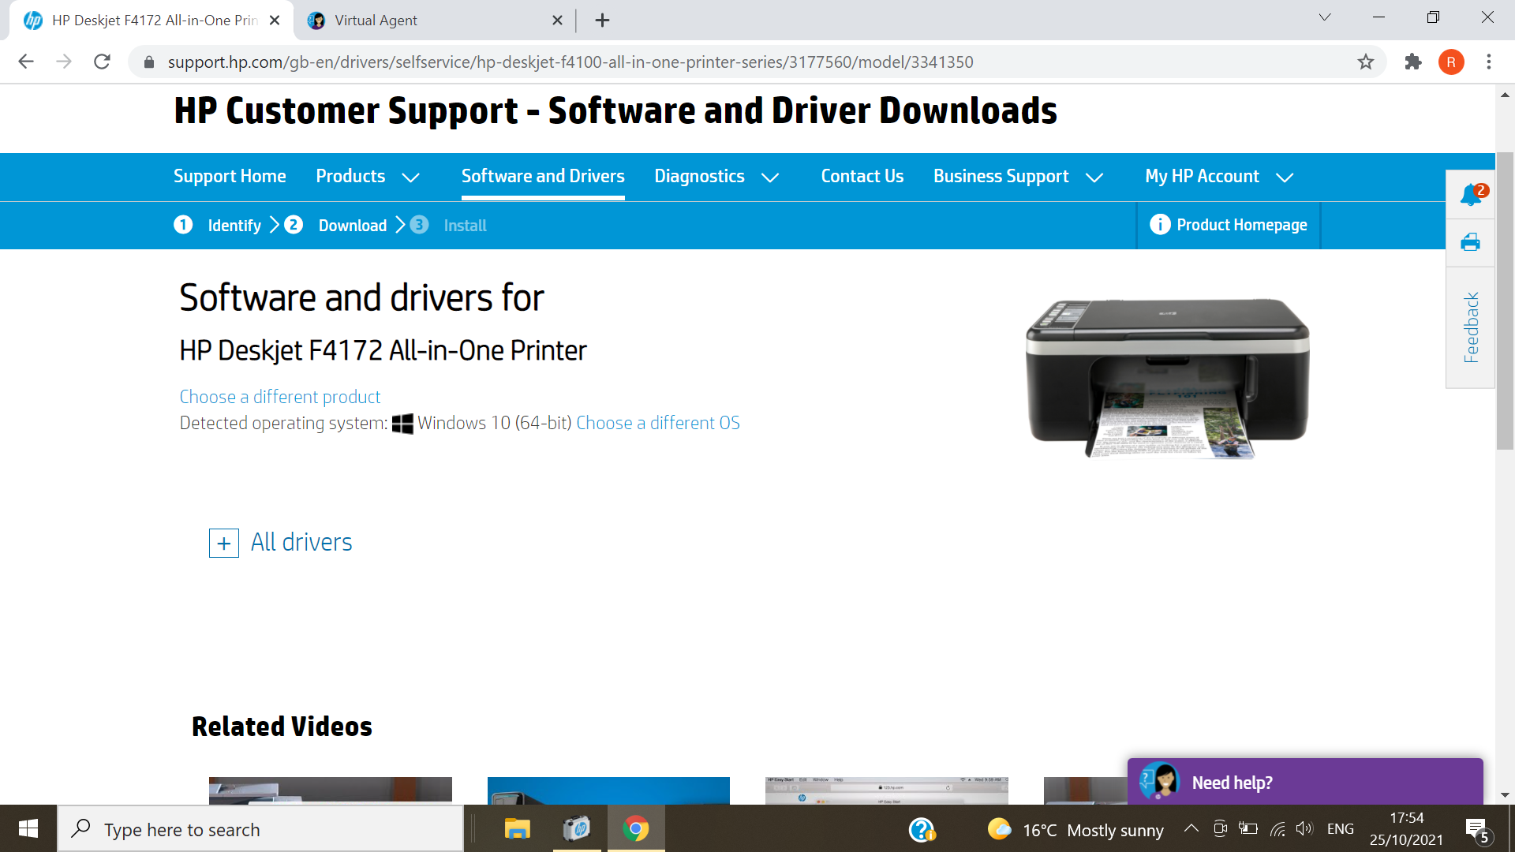1515x852 pixels.
Task: Open the third related video thumbnail
Action: click(x=886, y=790)
